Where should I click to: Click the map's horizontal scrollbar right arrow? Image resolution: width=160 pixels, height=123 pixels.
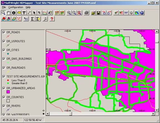click(153, 114)
